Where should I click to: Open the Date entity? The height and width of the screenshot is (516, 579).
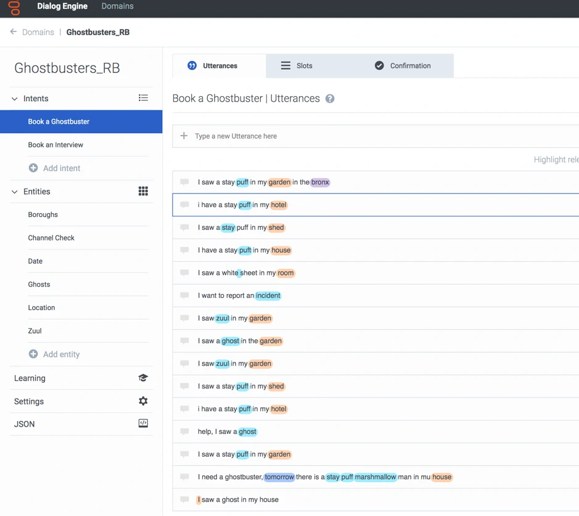pos(35,261)
